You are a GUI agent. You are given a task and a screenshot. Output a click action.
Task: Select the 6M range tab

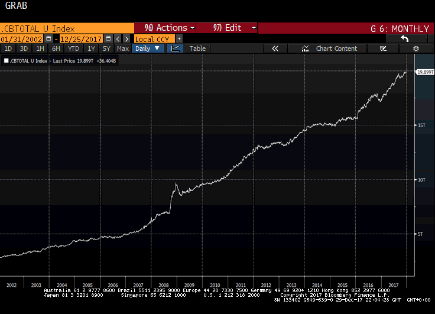56,48
